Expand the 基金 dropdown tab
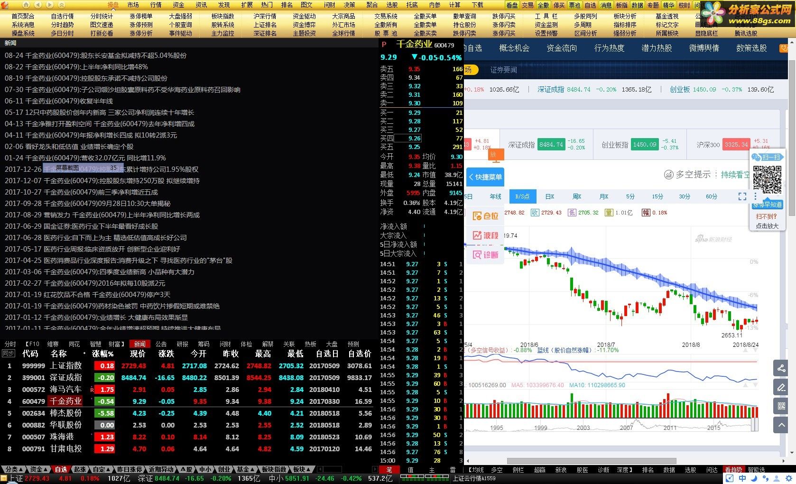796x484 pixels. tap(246, 469)
